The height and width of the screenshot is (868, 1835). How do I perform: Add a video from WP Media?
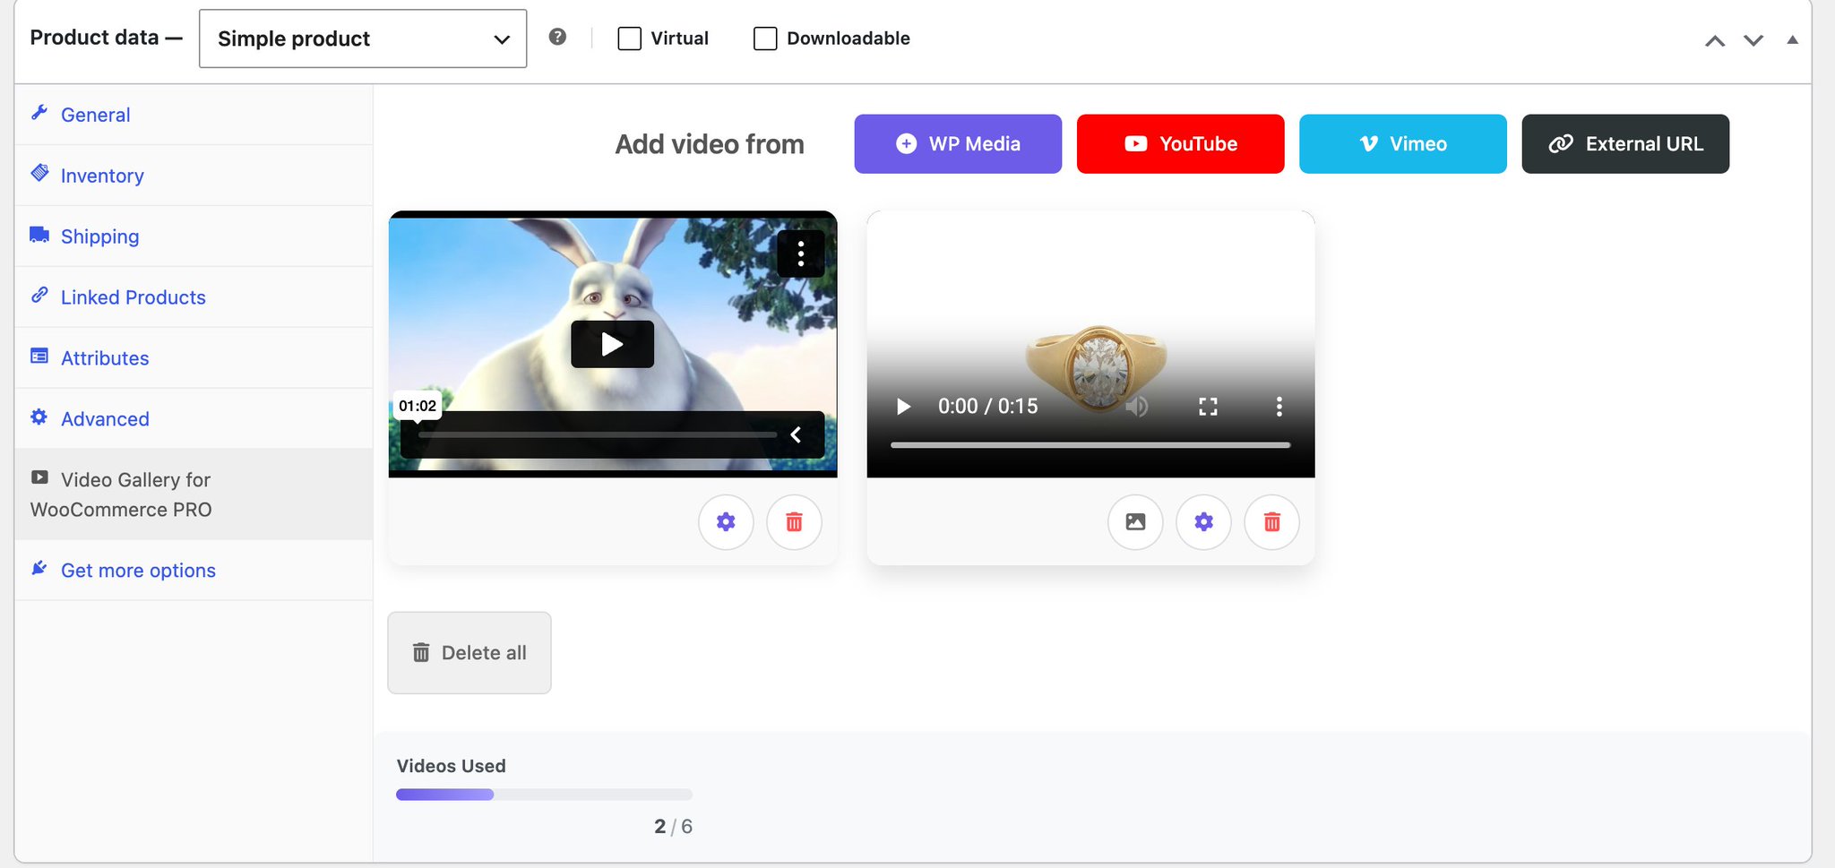958,143
